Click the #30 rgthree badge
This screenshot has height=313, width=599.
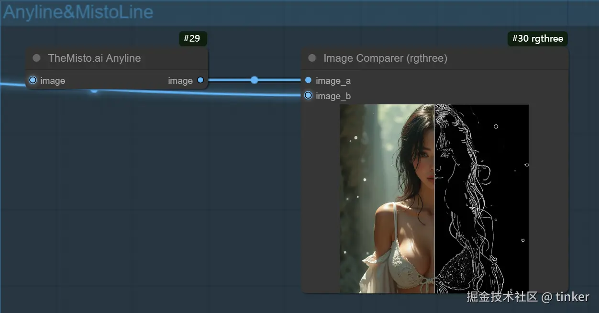pos(537,39)
